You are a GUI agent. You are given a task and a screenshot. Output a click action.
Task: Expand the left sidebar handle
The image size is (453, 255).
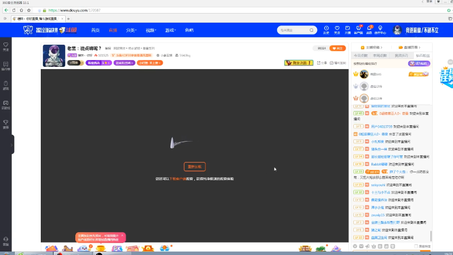12,144
